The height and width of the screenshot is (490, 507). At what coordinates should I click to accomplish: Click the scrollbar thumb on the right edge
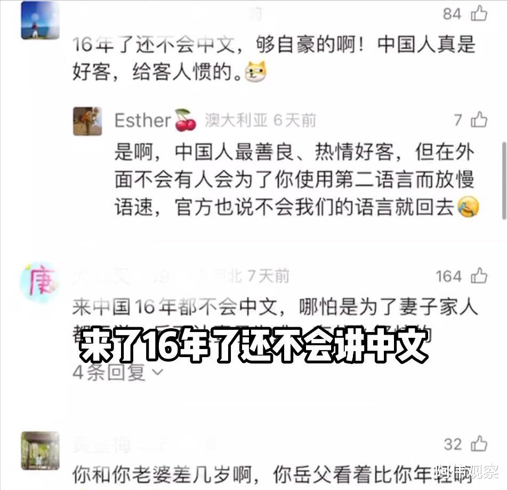tap(504, 180)
